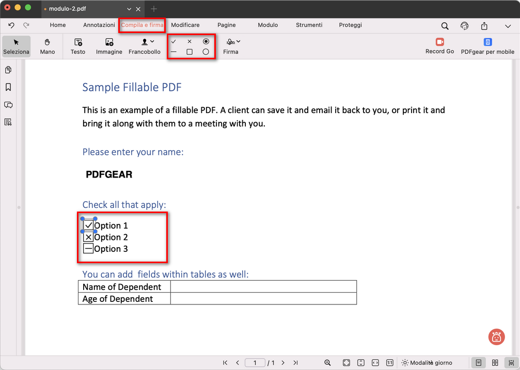Open the tab list chevron beside modulo-2.pdf

(129, 9)
